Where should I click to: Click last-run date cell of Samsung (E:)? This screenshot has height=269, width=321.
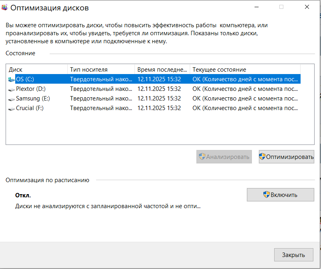coord(159,98)
